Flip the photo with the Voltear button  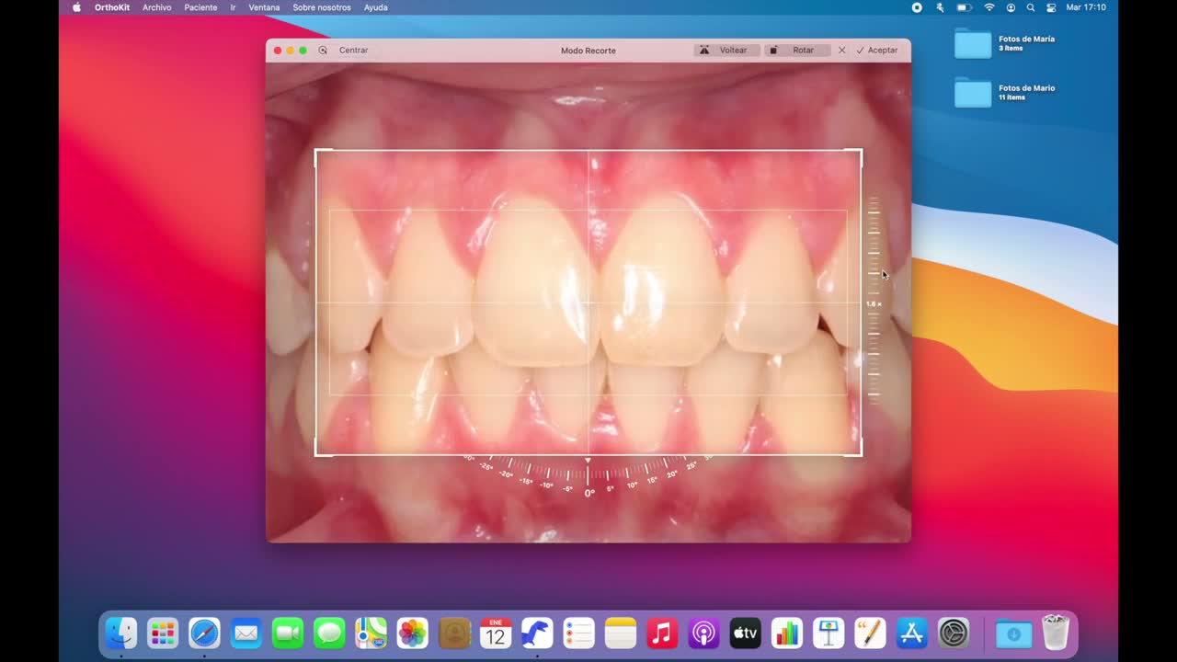tap(726, 51)
